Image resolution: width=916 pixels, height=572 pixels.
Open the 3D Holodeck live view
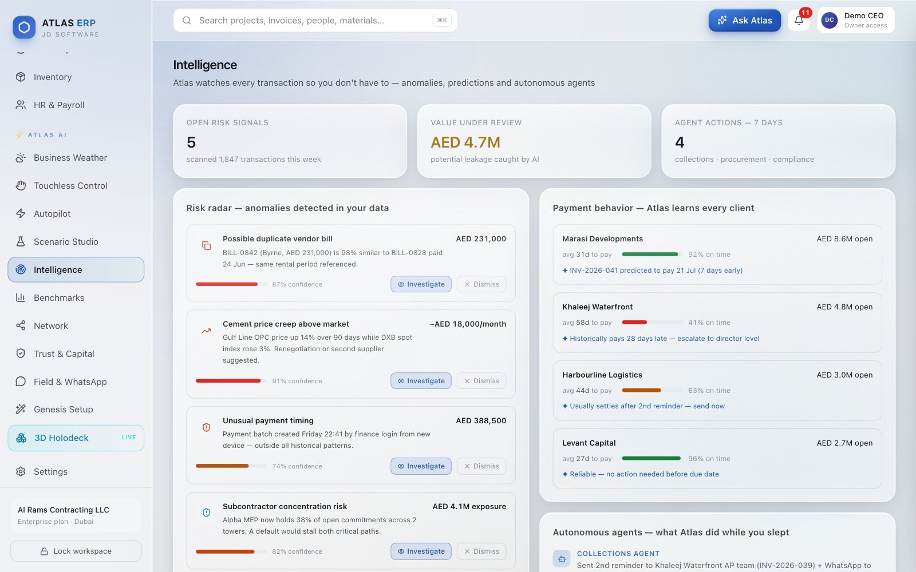click(76, 438)
